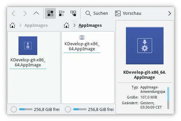Click home icon in right pane breadcrumb
Image resolution: width=181 pixels, height=121 pixels.
tap(66, 25)
